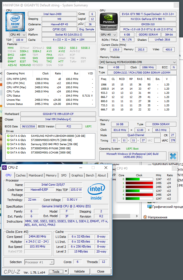Click the Close button in CPU-Z

pyautogui.click(x=101, y=271)
